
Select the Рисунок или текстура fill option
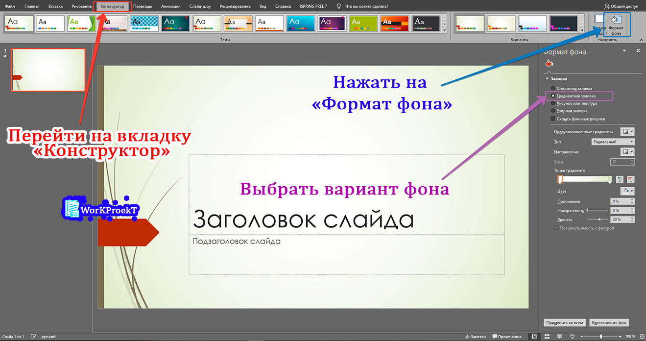click(x=553, y=102)
